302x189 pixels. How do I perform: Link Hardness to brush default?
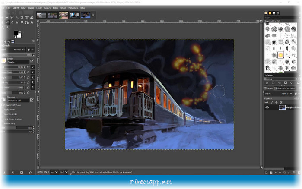pos(32,88)
